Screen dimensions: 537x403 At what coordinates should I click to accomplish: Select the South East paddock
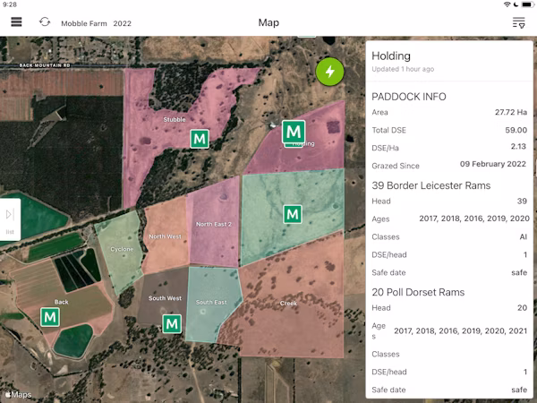(x=211, y=303)
